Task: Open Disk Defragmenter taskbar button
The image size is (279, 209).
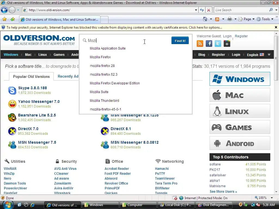Action: [x=214, y=205]
